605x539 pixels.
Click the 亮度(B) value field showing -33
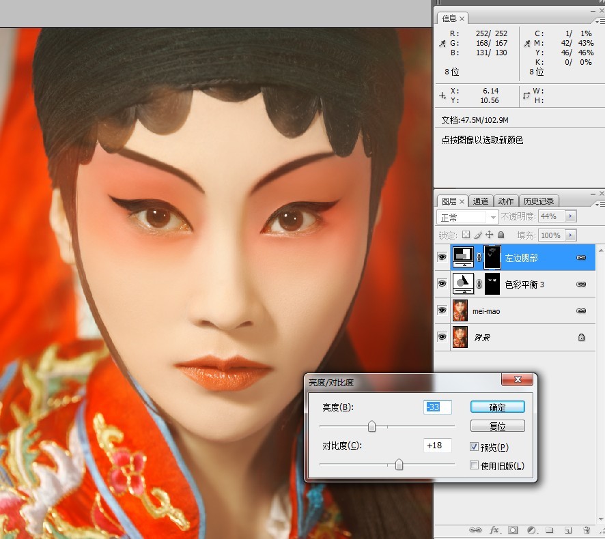pos(437,407)
